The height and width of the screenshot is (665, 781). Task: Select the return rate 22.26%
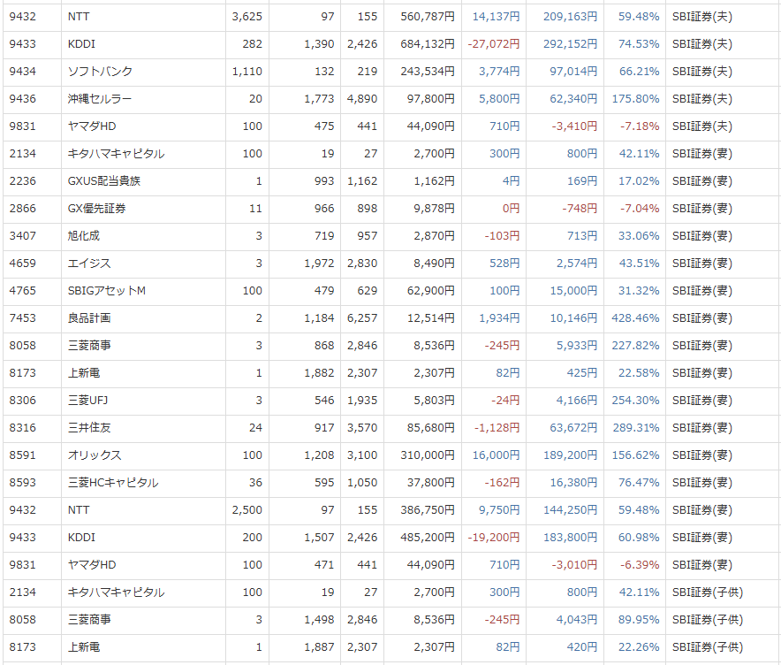(x=639, y=647)
